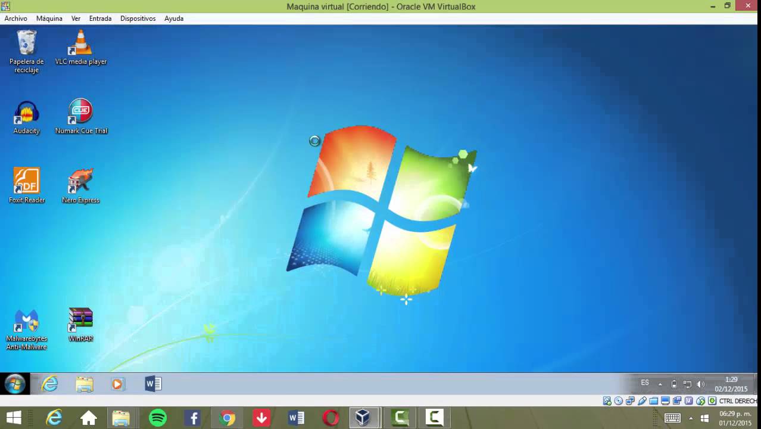Switch to Word on host taskbar
The width and height of the screenshot is (761, 429).
(x=296, y=418)
